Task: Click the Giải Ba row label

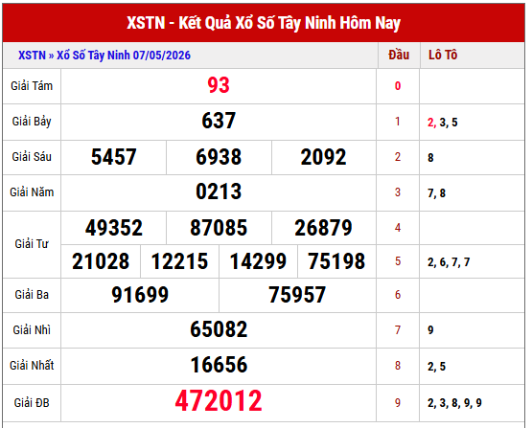Action: pyautogui.click(x=32, y=295)
